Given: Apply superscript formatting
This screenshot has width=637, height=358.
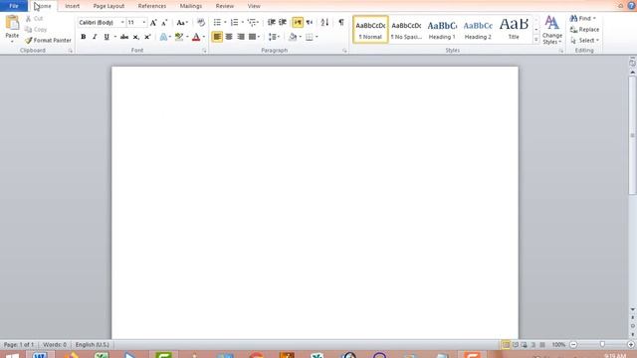Looking at the screenshot, I should point(147,37).
